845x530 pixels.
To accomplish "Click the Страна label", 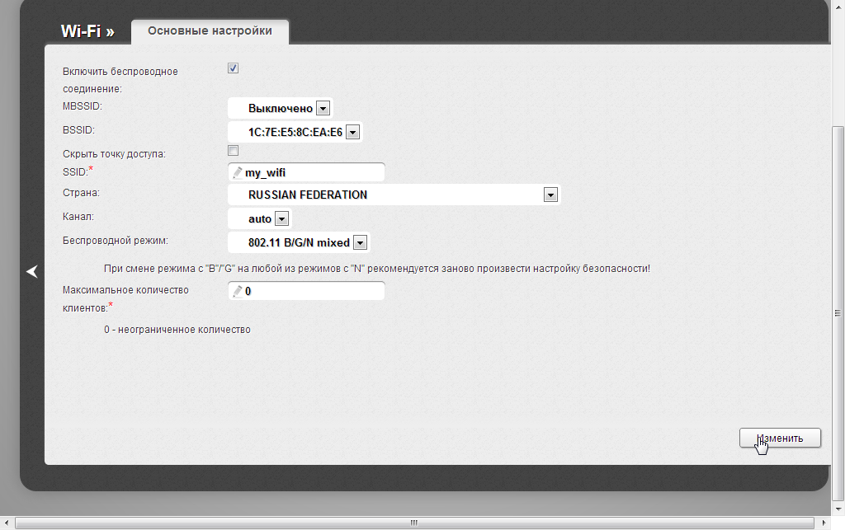I will [x=82, y=193].
